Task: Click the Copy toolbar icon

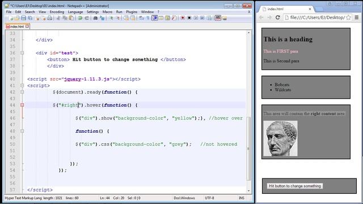Action: [x=65, y=18]
